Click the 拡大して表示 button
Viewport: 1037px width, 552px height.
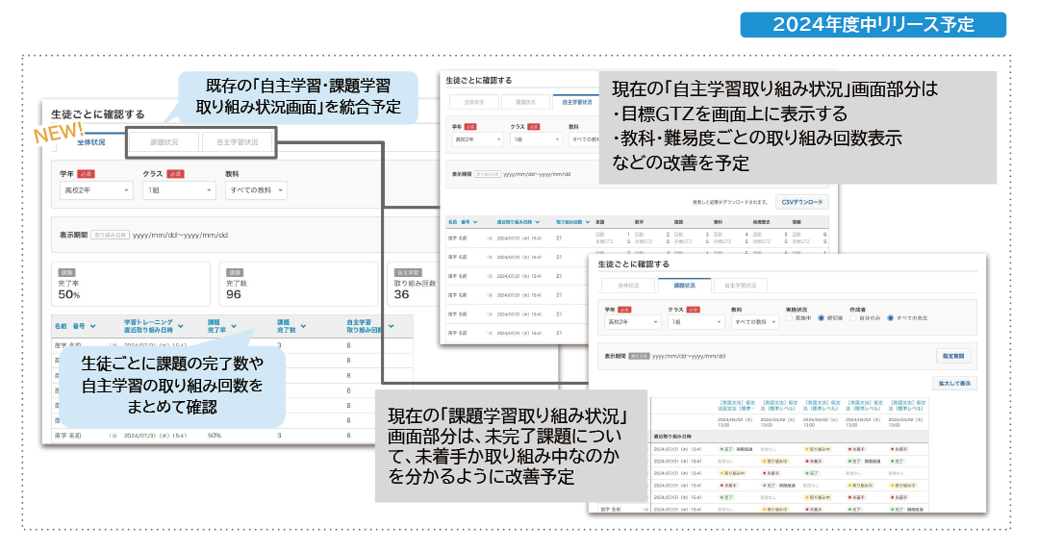point(955,384)
